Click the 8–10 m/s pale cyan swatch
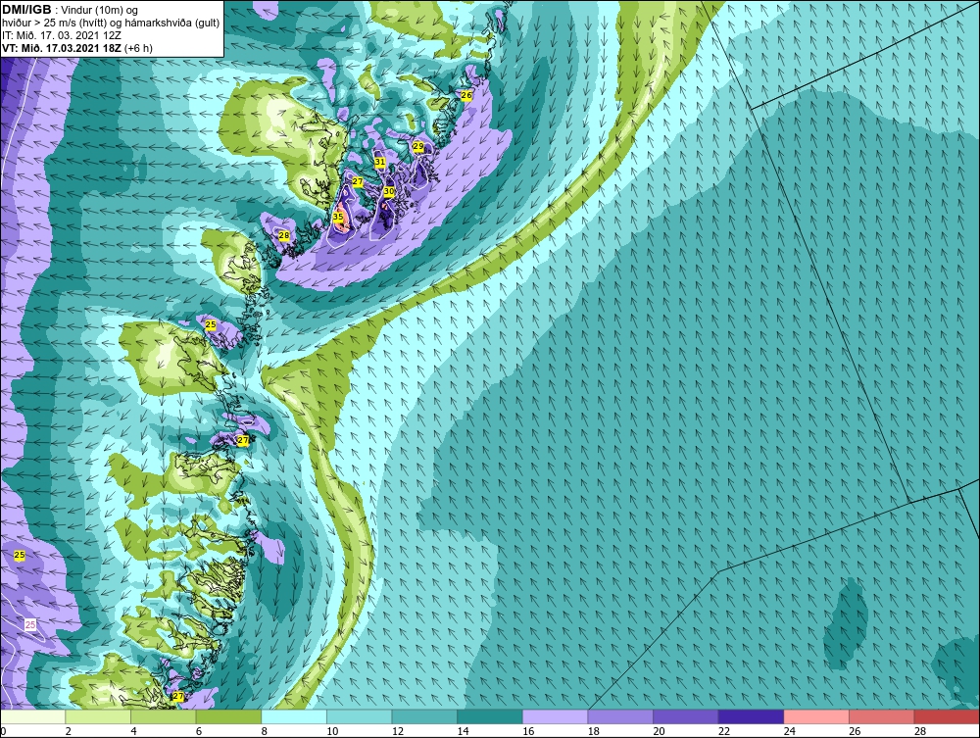The height and width of the screenshot is (738, 980). (294, 716)
